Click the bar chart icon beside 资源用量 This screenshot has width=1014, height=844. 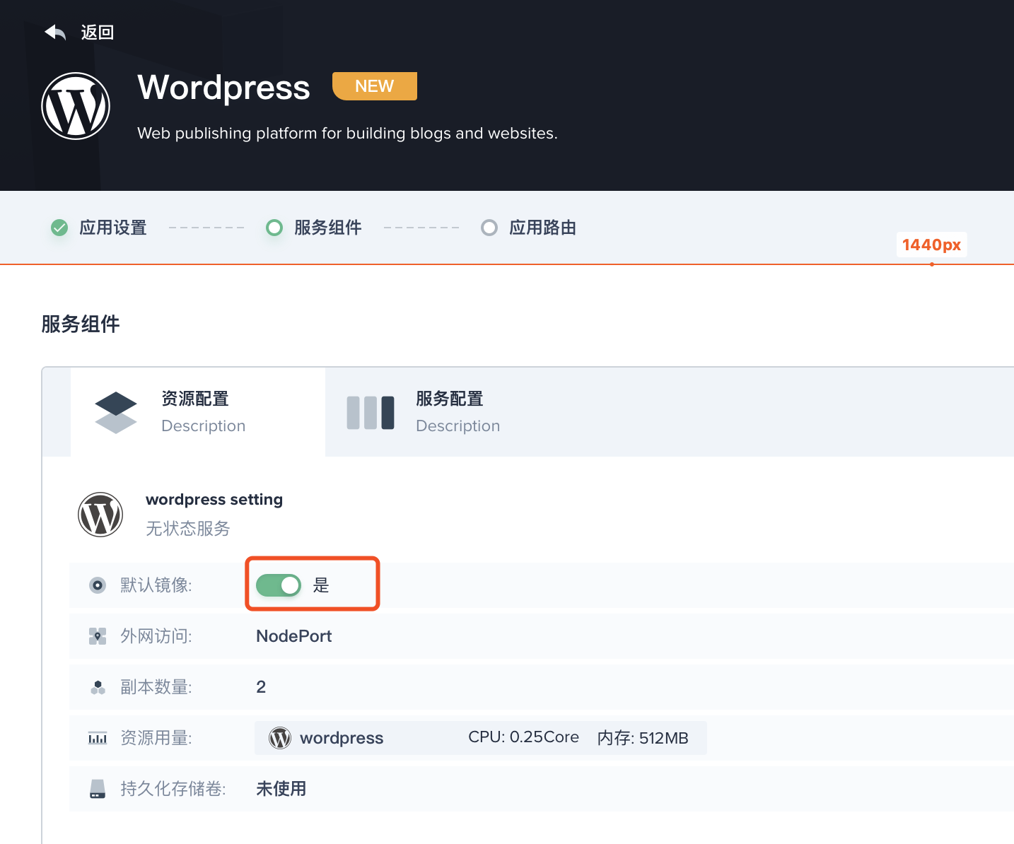[x=98, y=738]
